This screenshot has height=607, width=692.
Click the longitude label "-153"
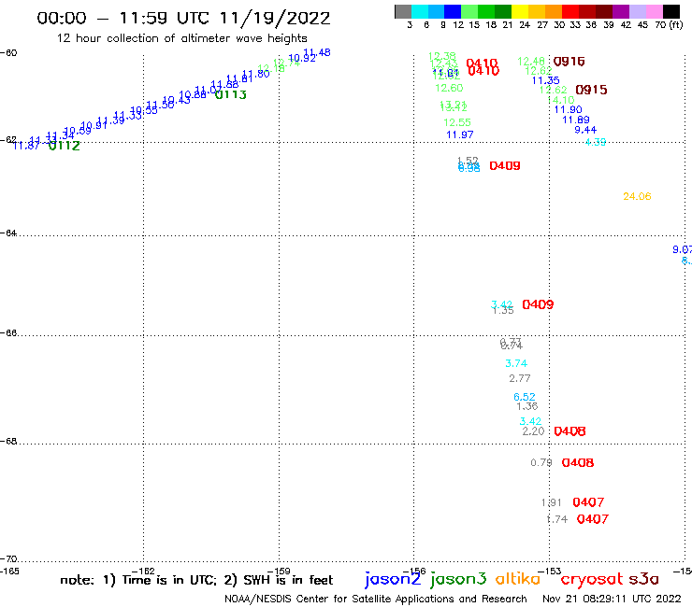point(550,572)
